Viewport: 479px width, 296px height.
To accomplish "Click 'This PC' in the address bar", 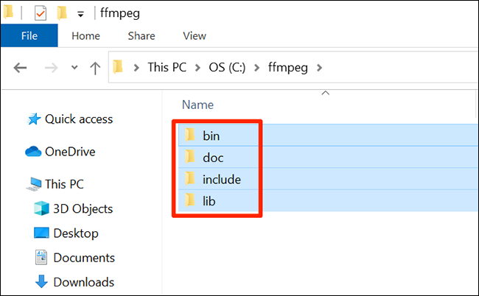I will (x=168, y=67).
